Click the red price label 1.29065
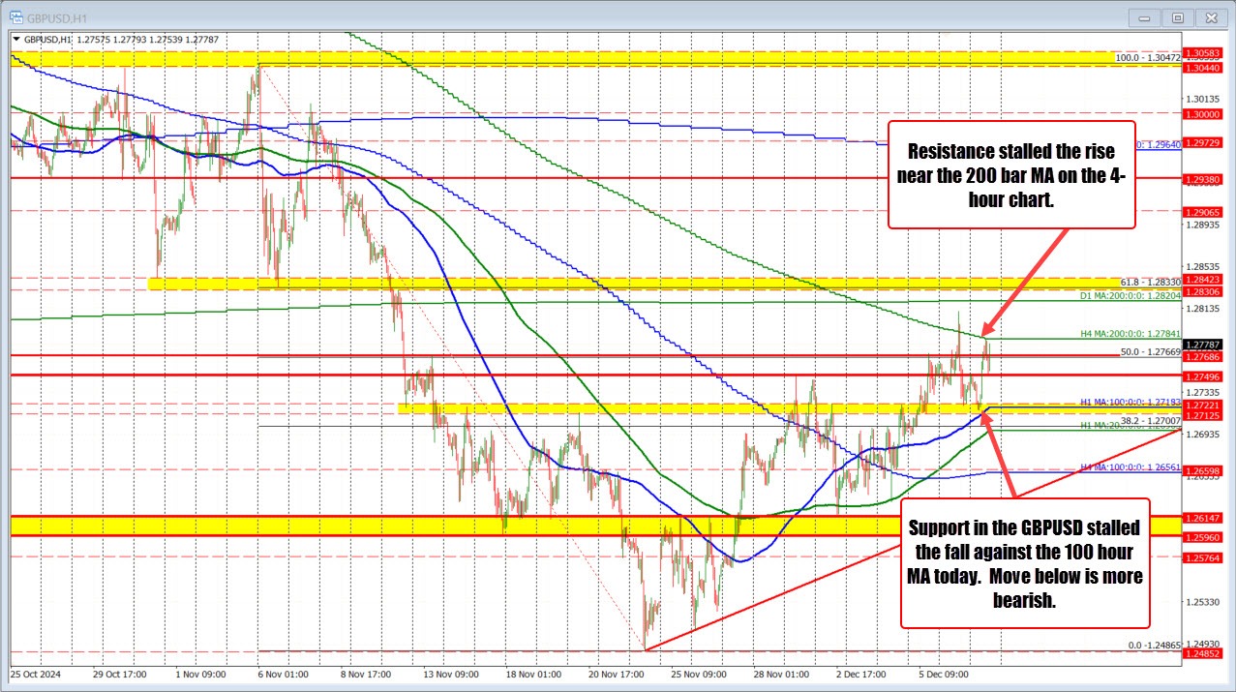This screenshot has width=1236, height=692. click(1204, 212)
